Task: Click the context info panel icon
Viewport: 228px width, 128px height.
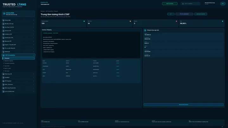Action: [145, 30]
